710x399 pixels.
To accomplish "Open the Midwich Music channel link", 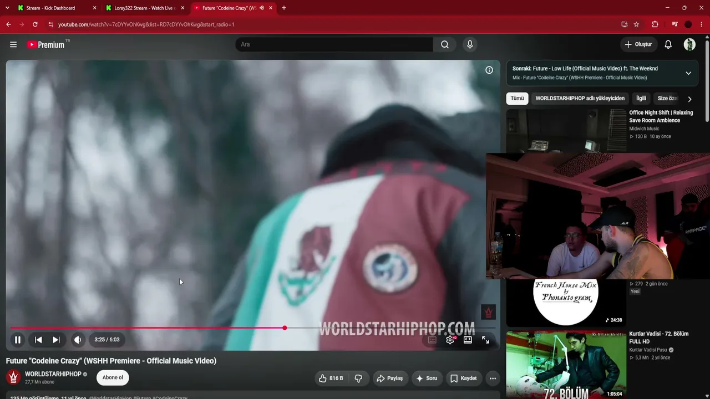I will pos(644,129).
